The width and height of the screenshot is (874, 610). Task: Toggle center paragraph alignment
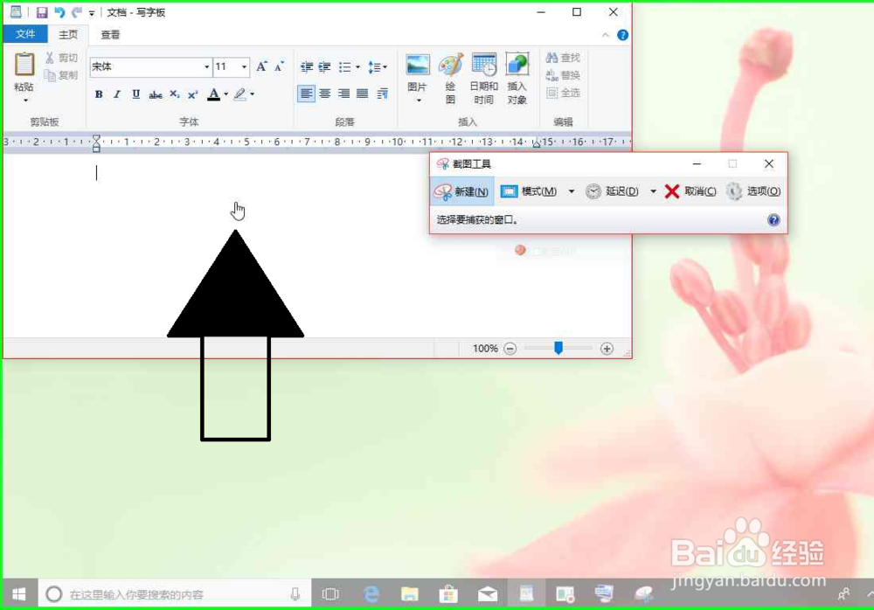(x=324, y=94)
